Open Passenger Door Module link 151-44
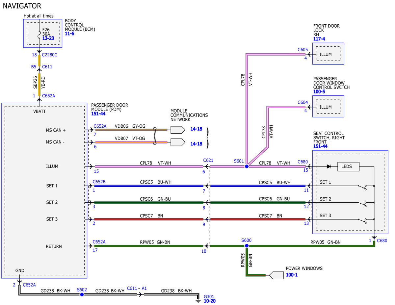395x305 pixels. [98, 114]
